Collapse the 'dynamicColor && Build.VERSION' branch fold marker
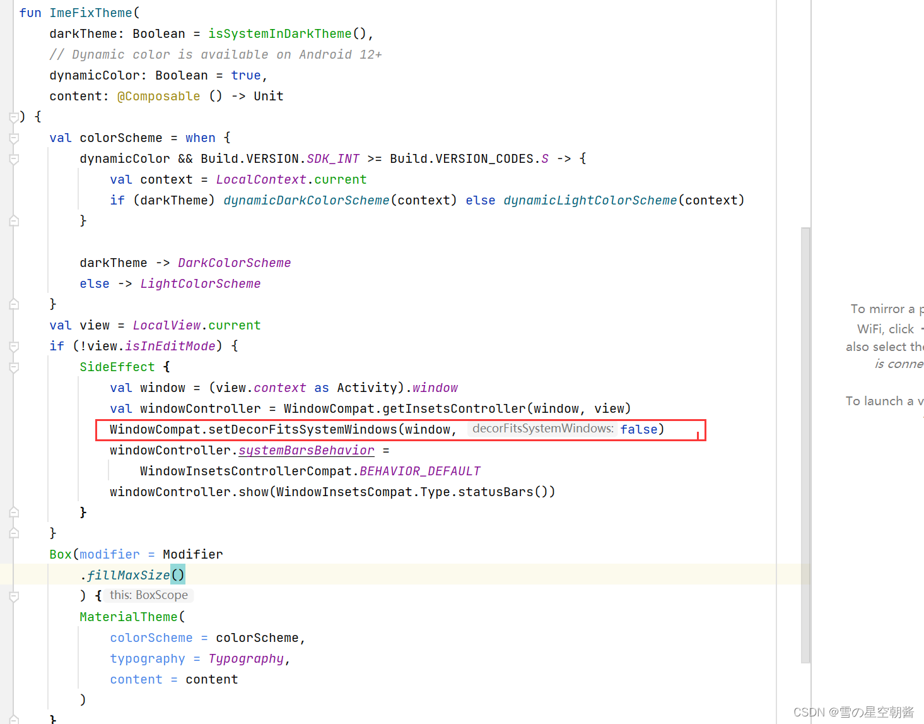The image size is (924, 724). click(x=14, y=158)
